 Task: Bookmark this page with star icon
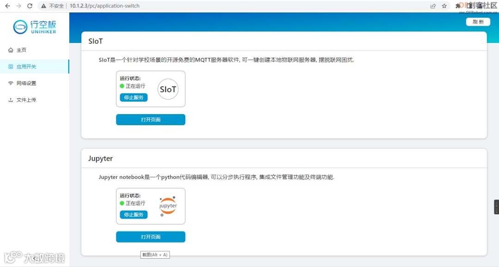444,6
